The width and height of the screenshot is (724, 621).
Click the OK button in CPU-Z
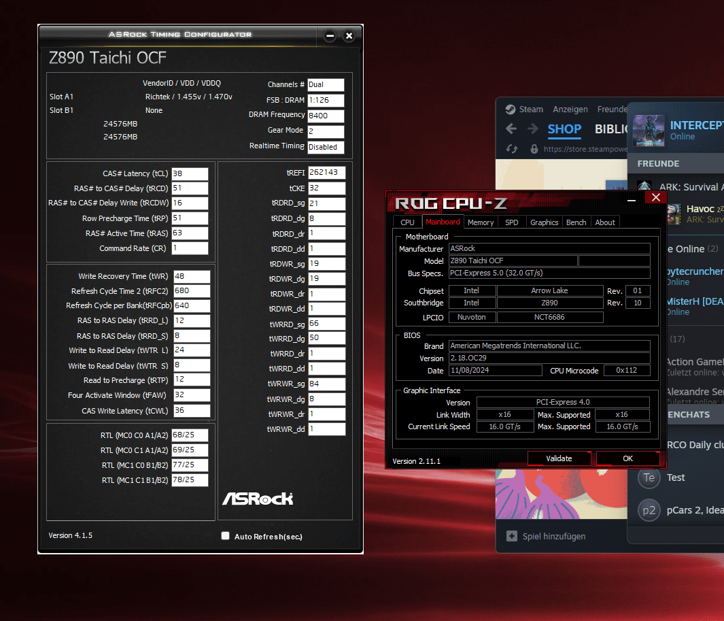[627, 458]
